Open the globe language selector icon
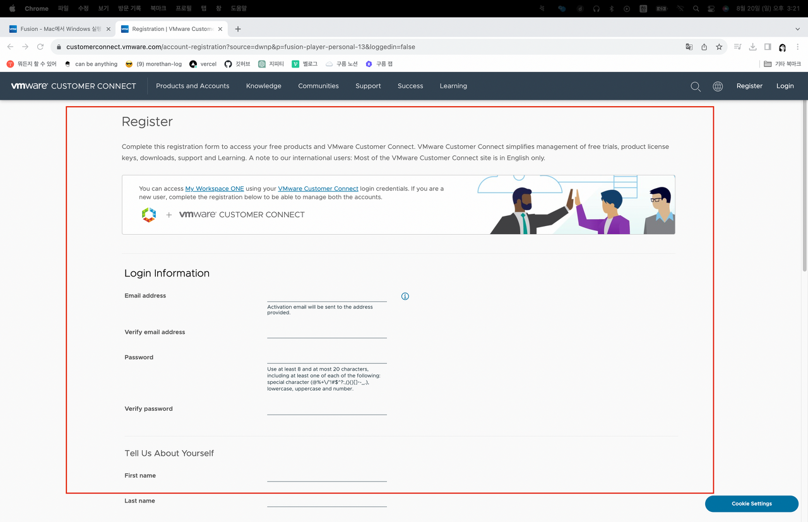The width and height of the screenshot is (808, 522). pyautogui.click(x=718, y=86)
